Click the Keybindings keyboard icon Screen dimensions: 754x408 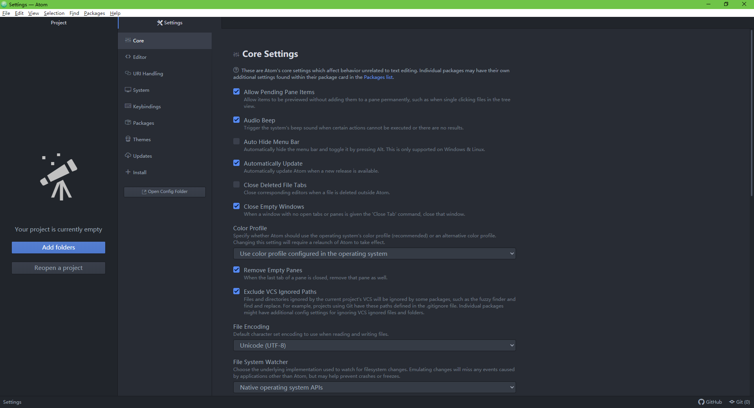(128, 106)
